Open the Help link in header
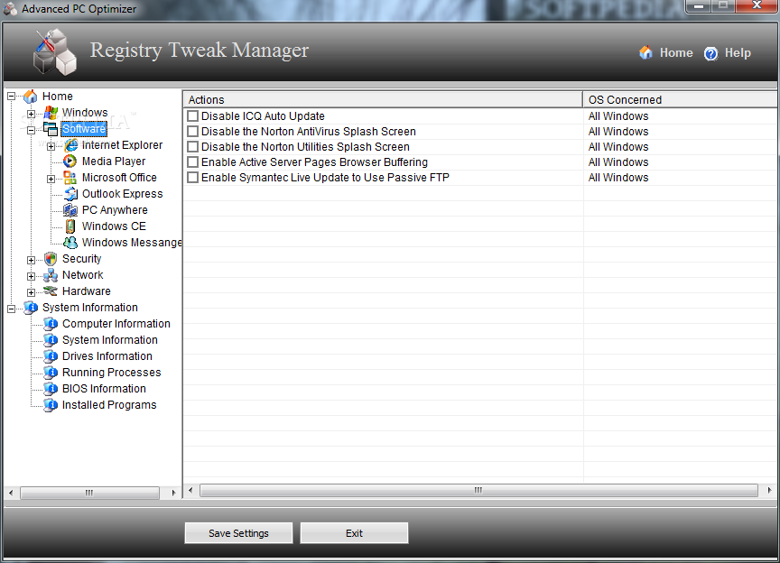Viewport: 780px width, 563px height. tap(738, 53)
